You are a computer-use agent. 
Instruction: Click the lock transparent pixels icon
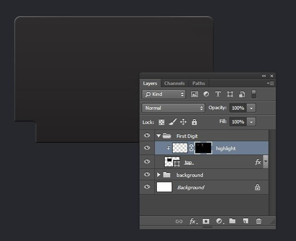point(162,122)
